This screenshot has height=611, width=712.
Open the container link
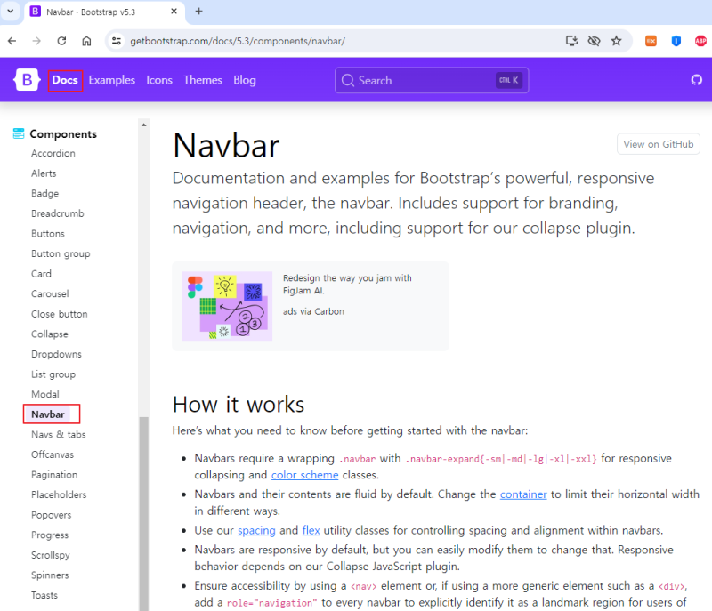[523, 494]
